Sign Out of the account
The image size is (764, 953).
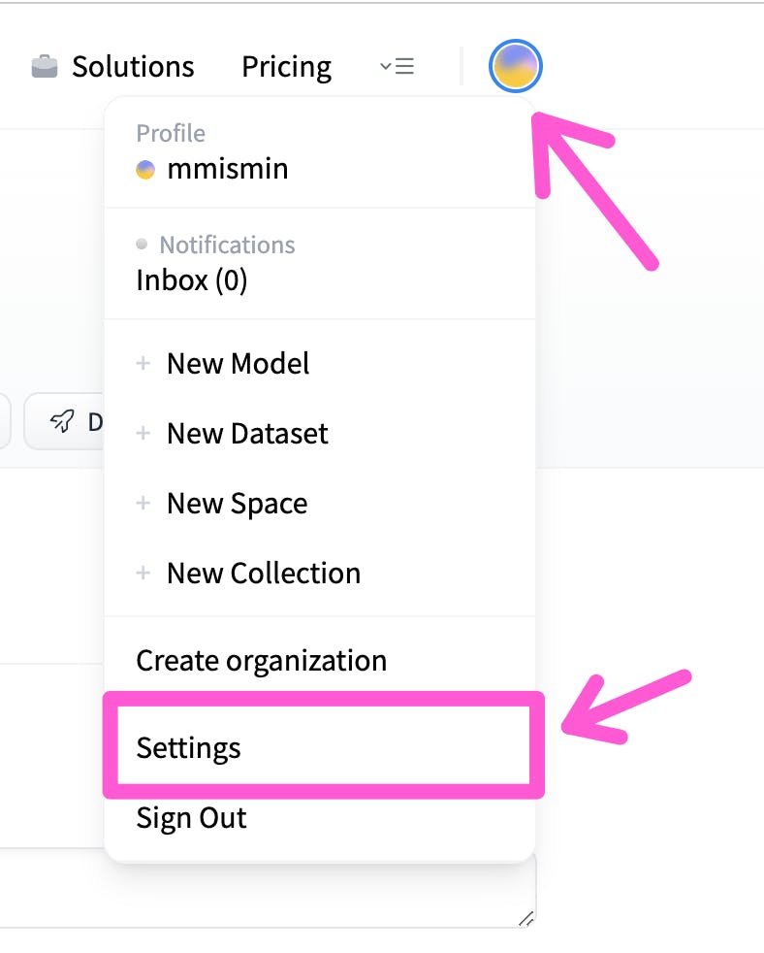point(191,818)
